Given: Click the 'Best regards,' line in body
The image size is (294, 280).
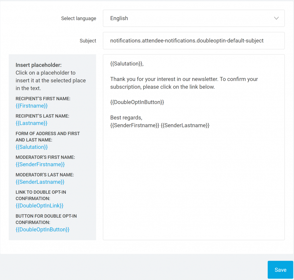Looking at the screenshot, I should tap(126, 118).
